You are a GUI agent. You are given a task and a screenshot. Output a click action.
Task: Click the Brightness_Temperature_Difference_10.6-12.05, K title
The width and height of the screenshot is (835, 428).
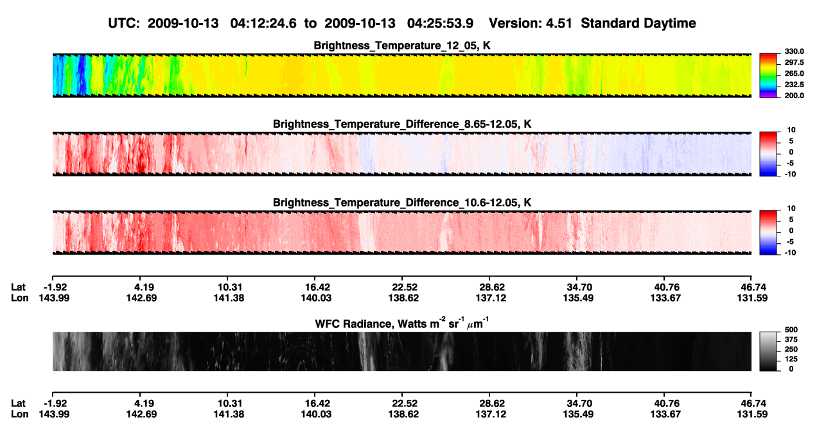(402, 203)
